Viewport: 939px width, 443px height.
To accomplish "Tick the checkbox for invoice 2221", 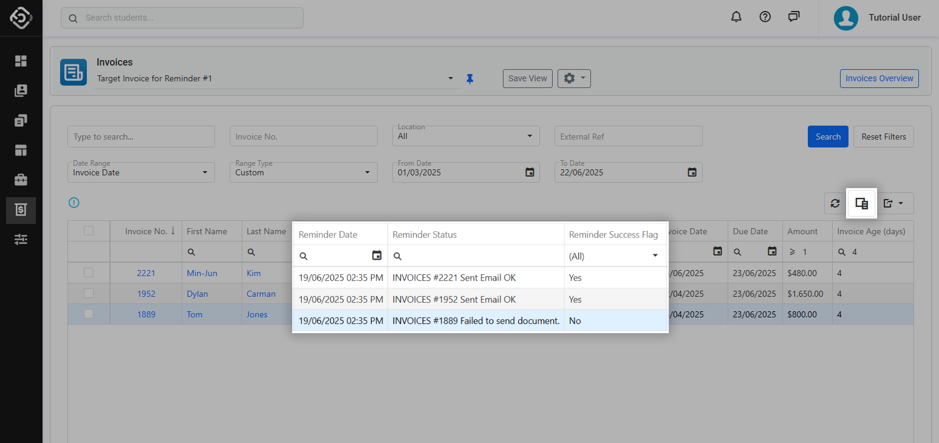I will coord(89,273).
